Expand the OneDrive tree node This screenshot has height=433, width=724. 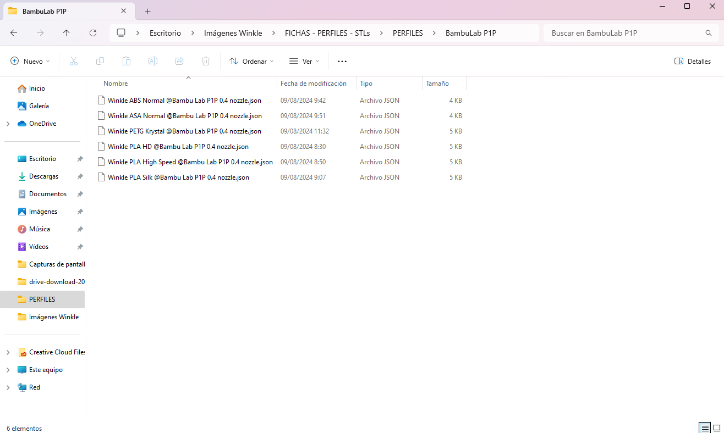tap(8, 124)
